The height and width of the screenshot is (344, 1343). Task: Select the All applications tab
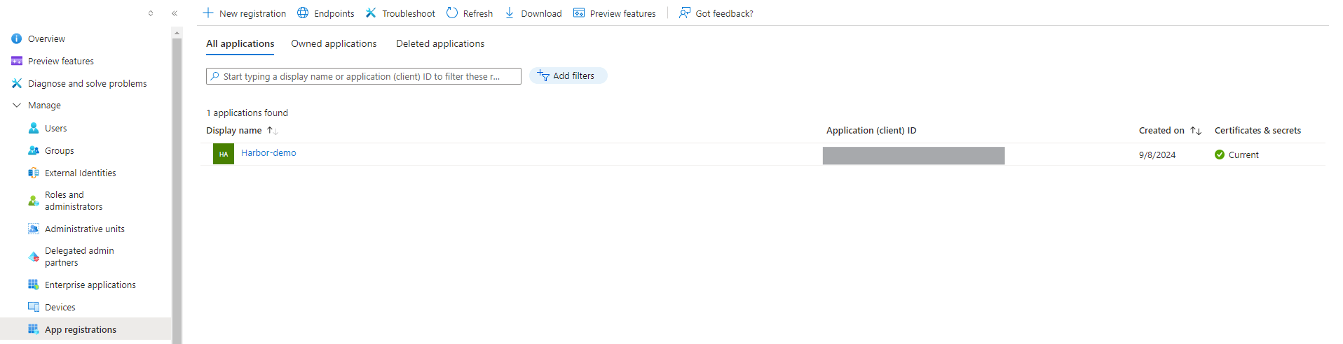240,43
